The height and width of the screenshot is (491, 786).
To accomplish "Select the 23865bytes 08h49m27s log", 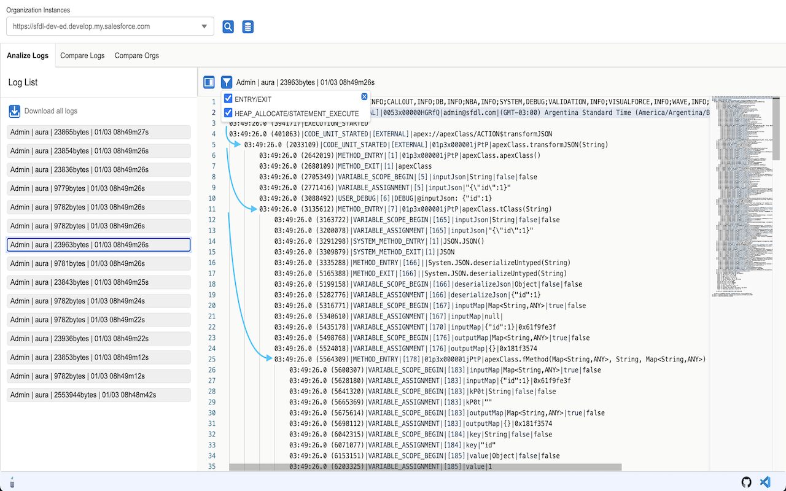I will (99, 132).
